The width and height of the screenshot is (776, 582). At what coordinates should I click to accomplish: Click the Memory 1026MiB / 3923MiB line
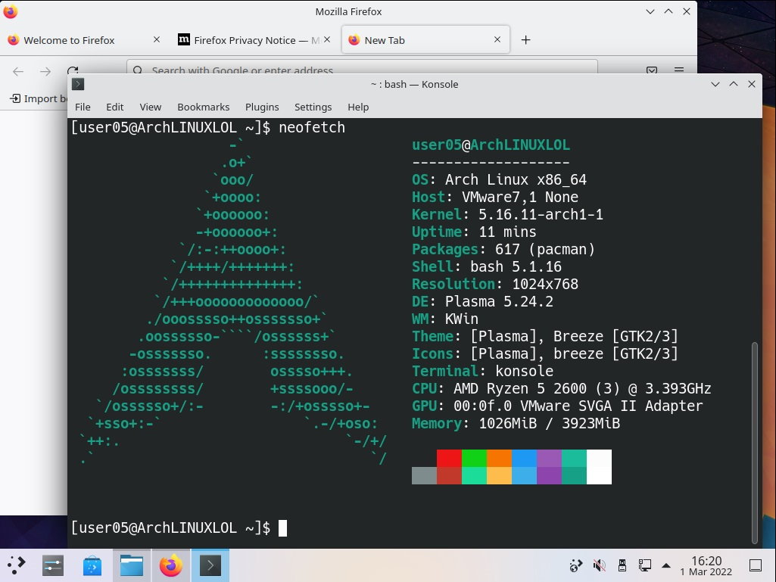(x=516, y=424)
